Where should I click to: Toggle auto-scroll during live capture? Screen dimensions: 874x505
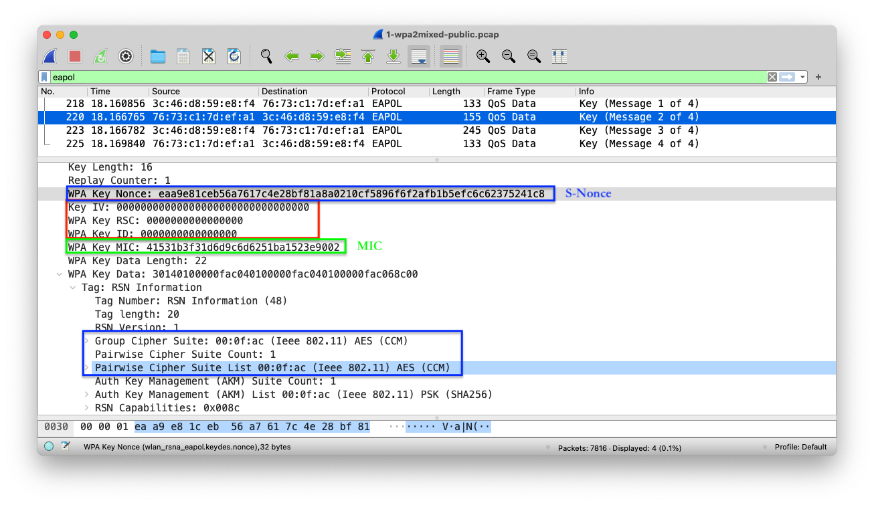(x=419, y=57)
